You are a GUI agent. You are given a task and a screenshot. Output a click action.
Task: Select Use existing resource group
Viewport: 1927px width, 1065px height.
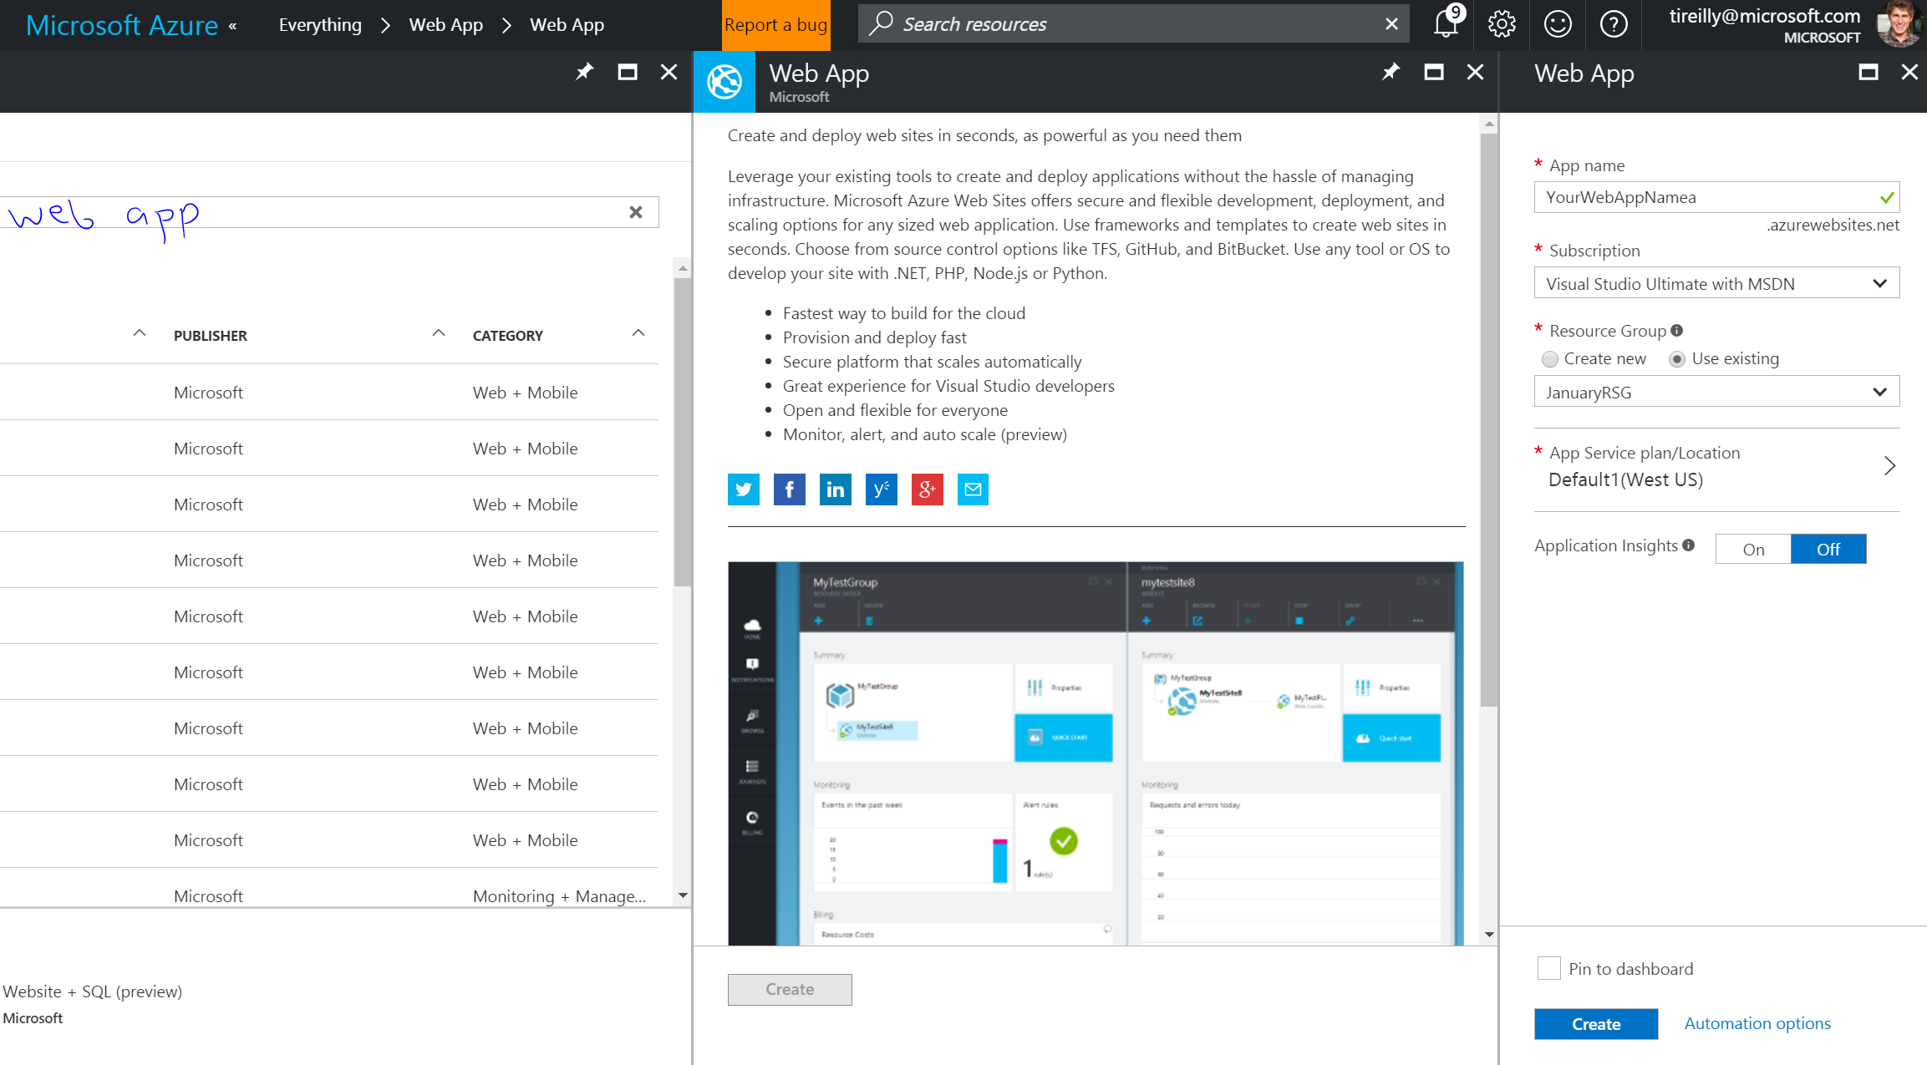pos(1677,359)
